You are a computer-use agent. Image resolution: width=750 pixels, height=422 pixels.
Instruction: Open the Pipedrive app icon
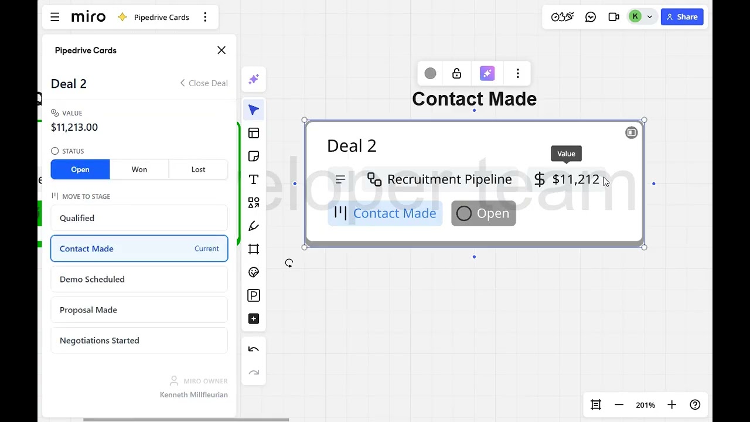tap(254, 295)
